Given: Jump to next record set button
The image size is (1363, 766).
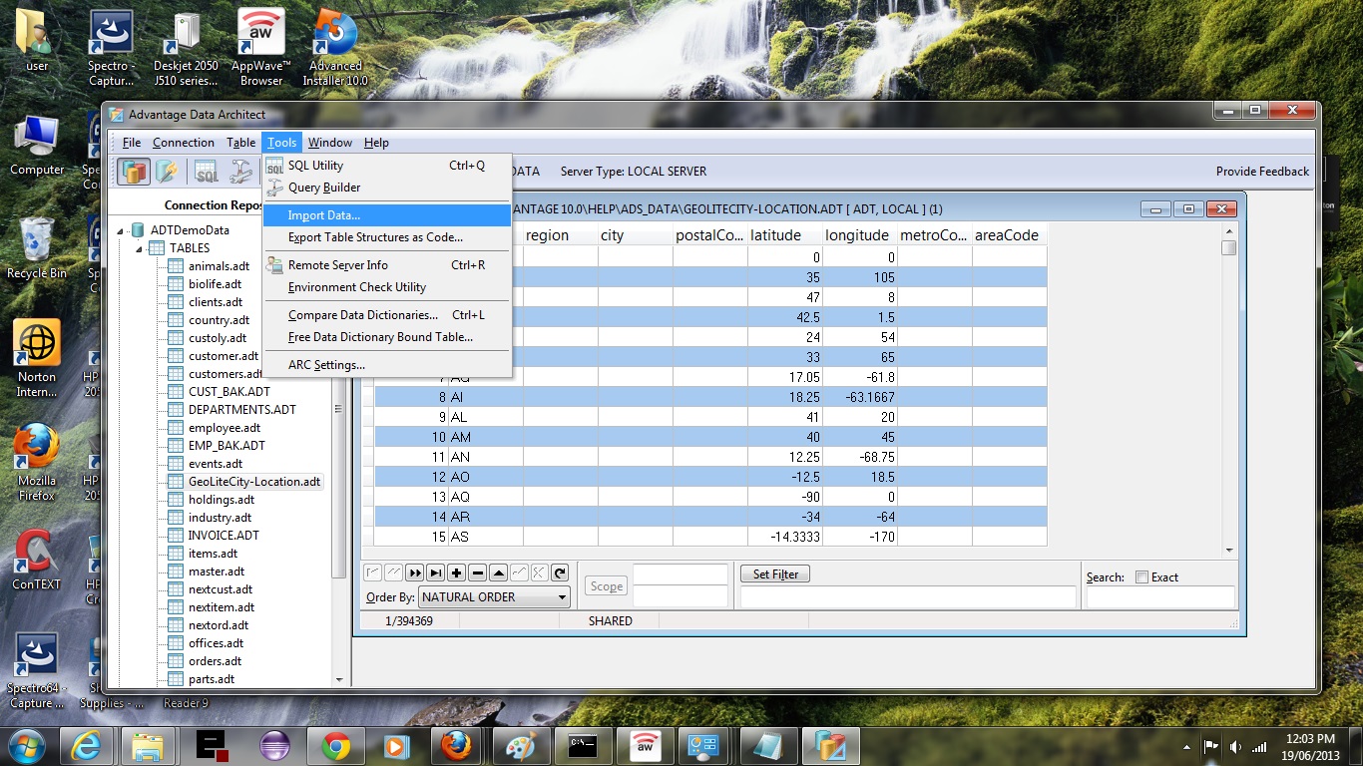Looking at the screenshot, I should pos(415,573).
